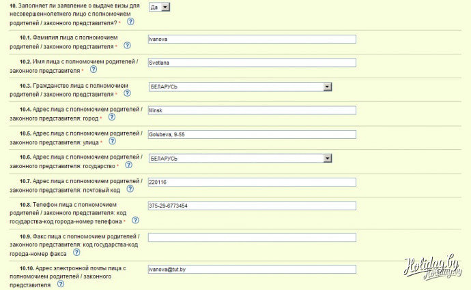Screen dimensions: 471x290
Task: Select the email field ivanova@tut.by
Action: click(x=252, y=270)
